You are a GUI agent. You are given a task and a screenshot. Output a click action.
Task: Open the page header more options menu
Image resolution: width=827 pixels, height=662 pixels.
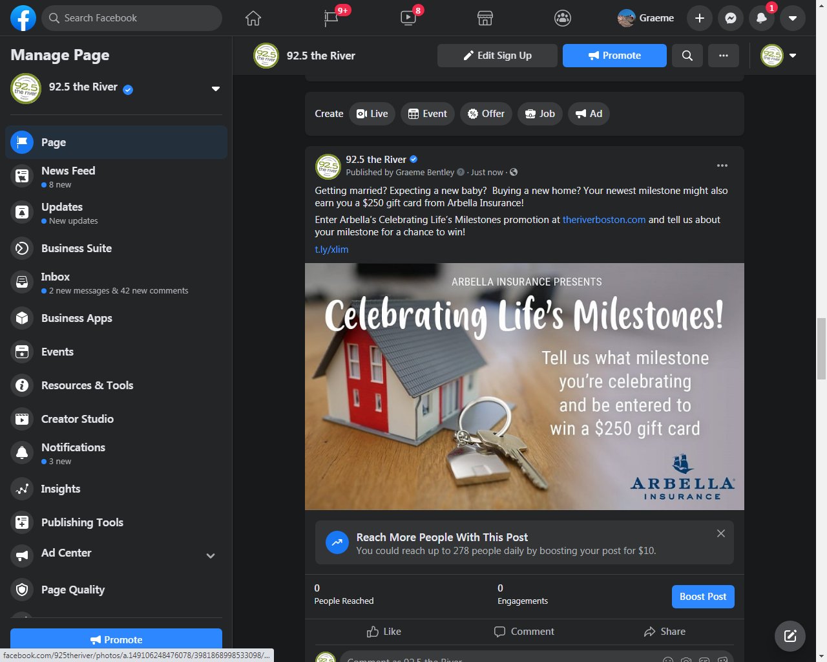(724, 56)
